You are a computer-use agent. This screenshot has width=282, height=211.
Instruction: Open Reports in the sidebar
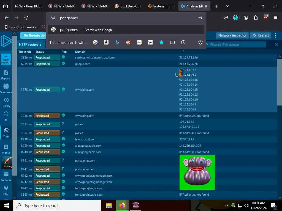(6, 75)
